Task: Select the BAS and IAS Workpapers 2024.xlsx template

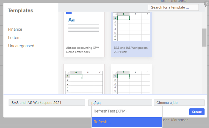Action: tap(131, 35)
